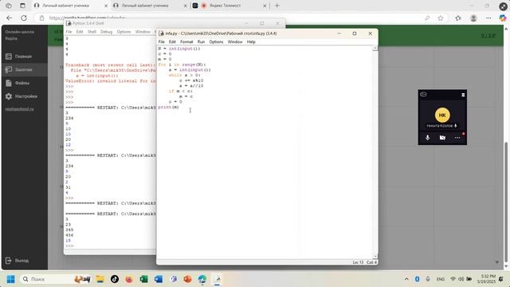The height and width of the screenshot is (287, 510).
Task: Open browser settings and more menu
Action: 488,18
